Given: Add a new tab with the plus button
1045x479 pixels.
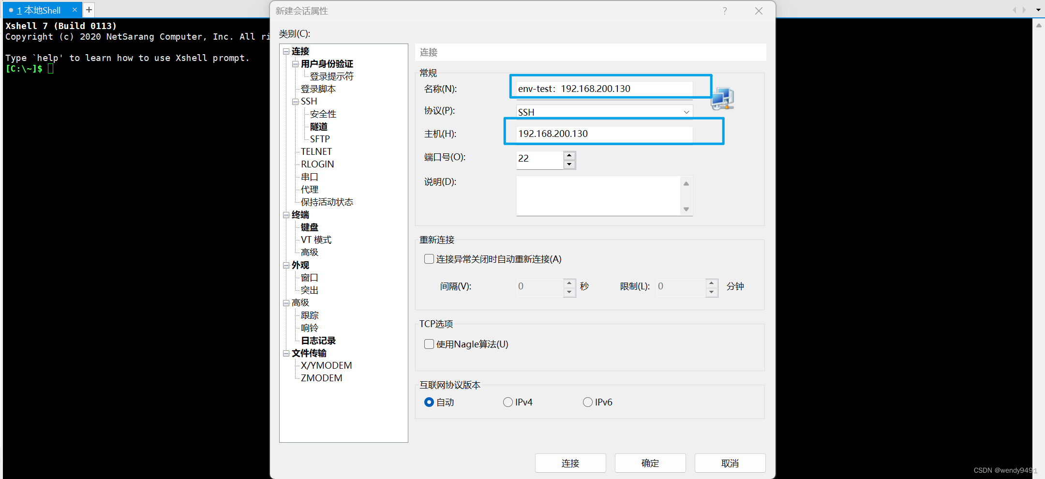Looking at the screenshot, I should (89, 10).
